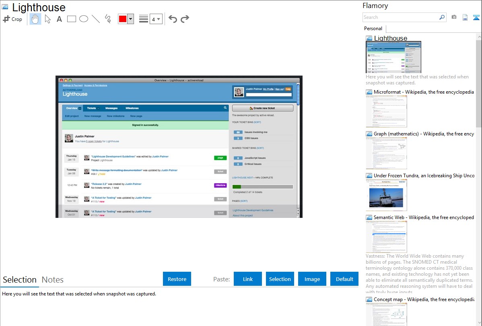Viewport: 482px width, 326px height.
Task: Click the Paste Image button
Action: click(x=312, y=279)
